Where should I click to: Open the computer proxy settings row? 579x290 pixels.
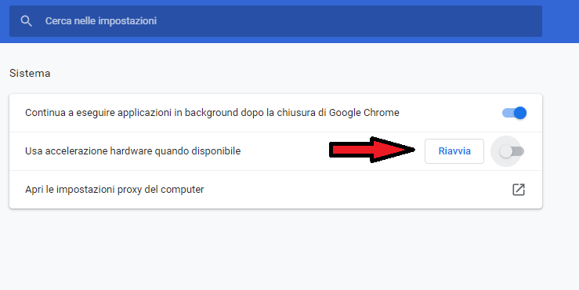[x=276, y=190]
